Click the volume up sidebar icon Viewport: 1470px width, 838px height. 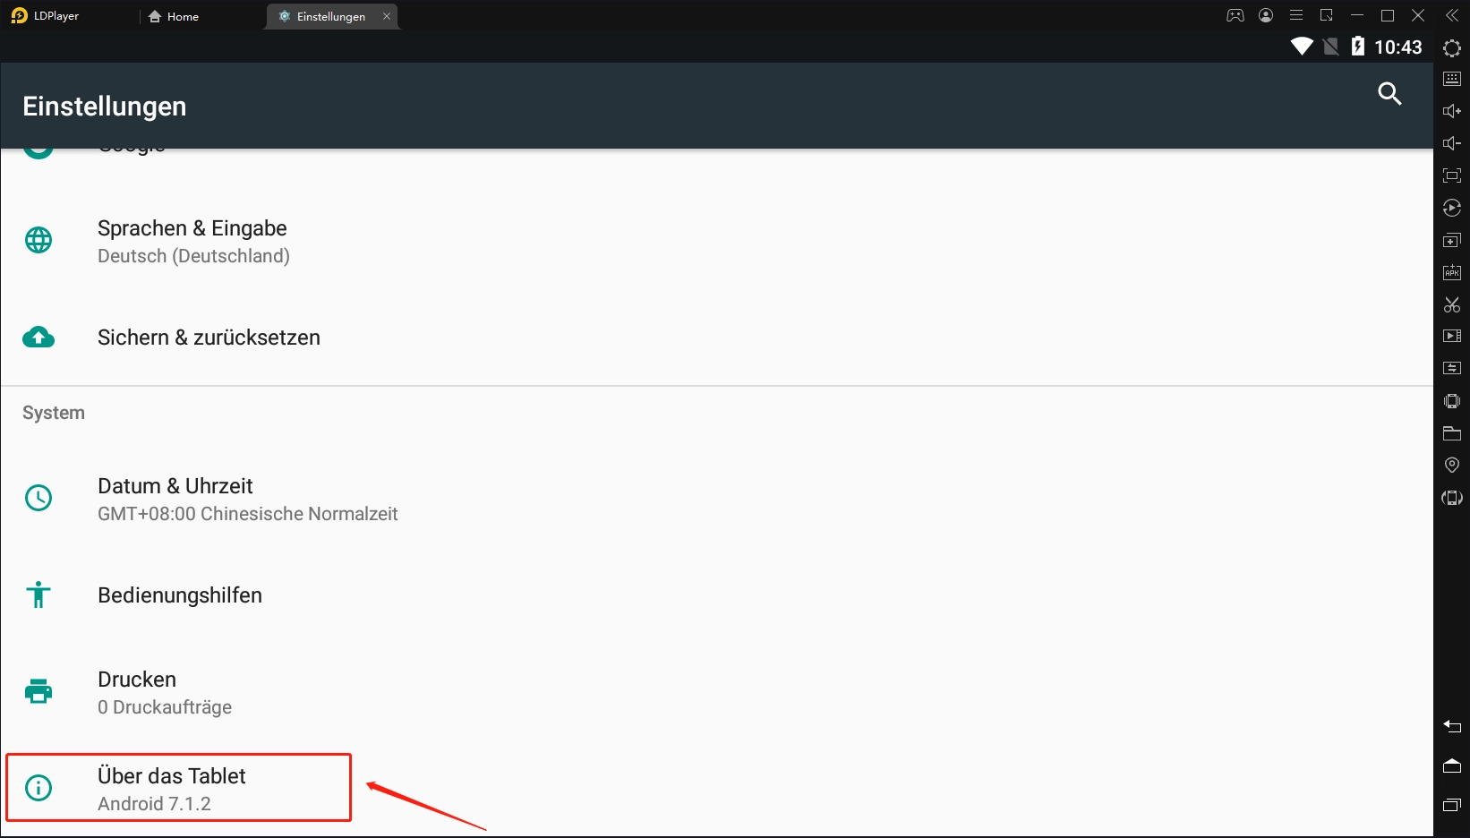(1452, 111)
